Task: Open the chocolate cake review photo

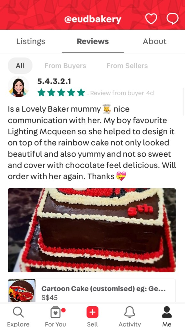Action: (x=92, y=230)
